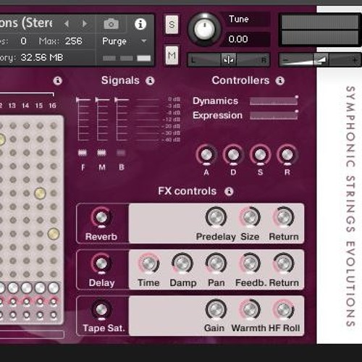
Task: Click the Decay (D) knob
Action: coord(233,155)
